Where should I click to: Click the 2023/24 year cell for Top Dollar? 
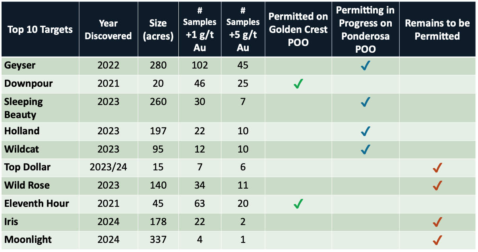pos(108,168)
